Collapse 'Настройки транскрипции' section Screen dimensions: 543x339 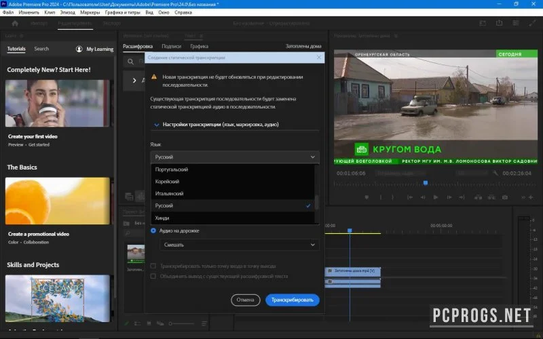[x=157, y=125]
